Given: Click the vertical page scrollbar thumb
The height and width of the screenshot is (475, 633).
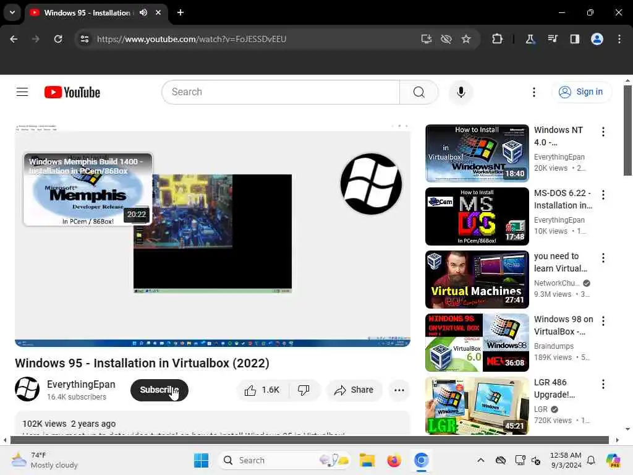Looking at the screenshot, I should tap(627, 130).
